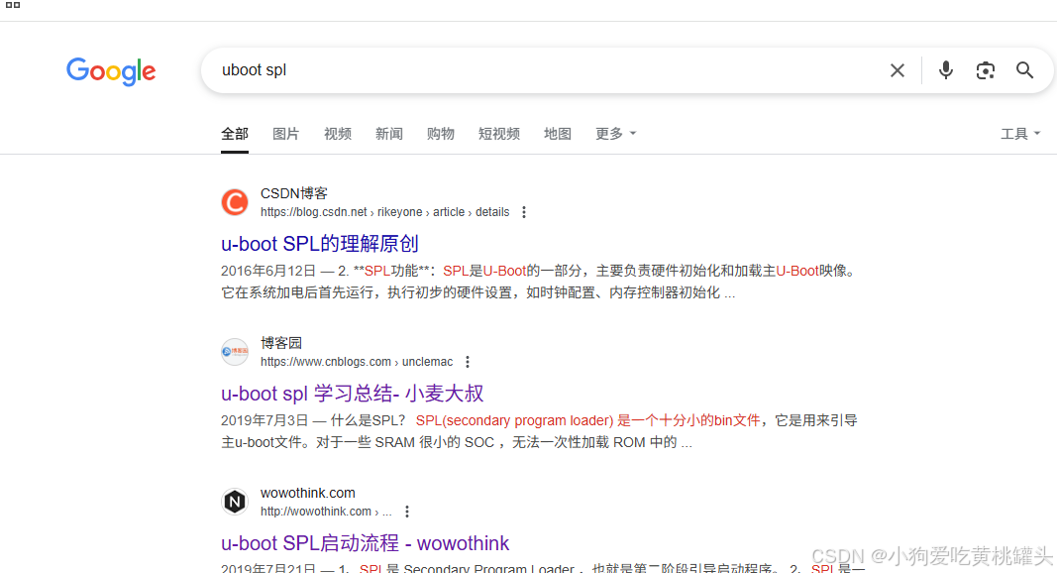Switch to the 新闻 results tab
This screenshot has width=1057, height=573.
click(388, 133)
